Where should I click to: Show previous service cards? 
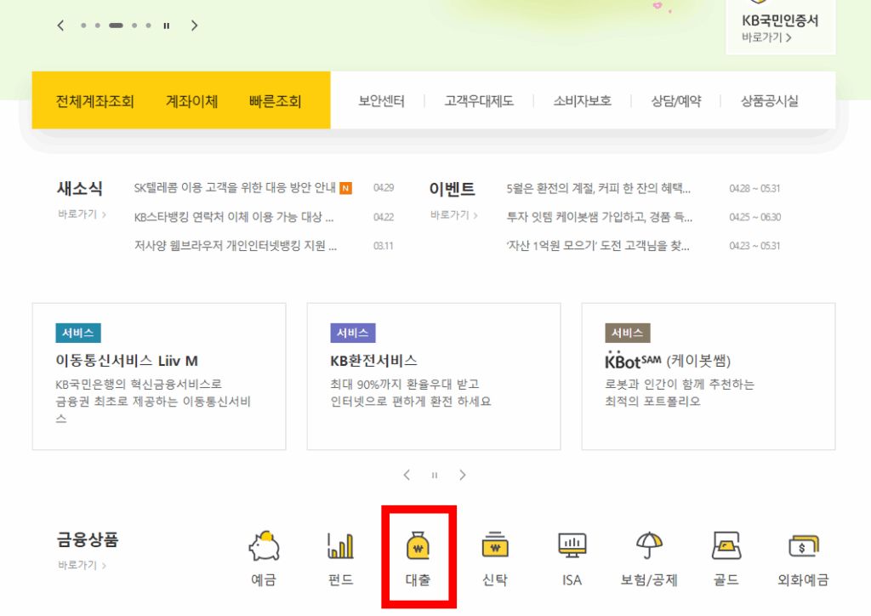[407, 475]
